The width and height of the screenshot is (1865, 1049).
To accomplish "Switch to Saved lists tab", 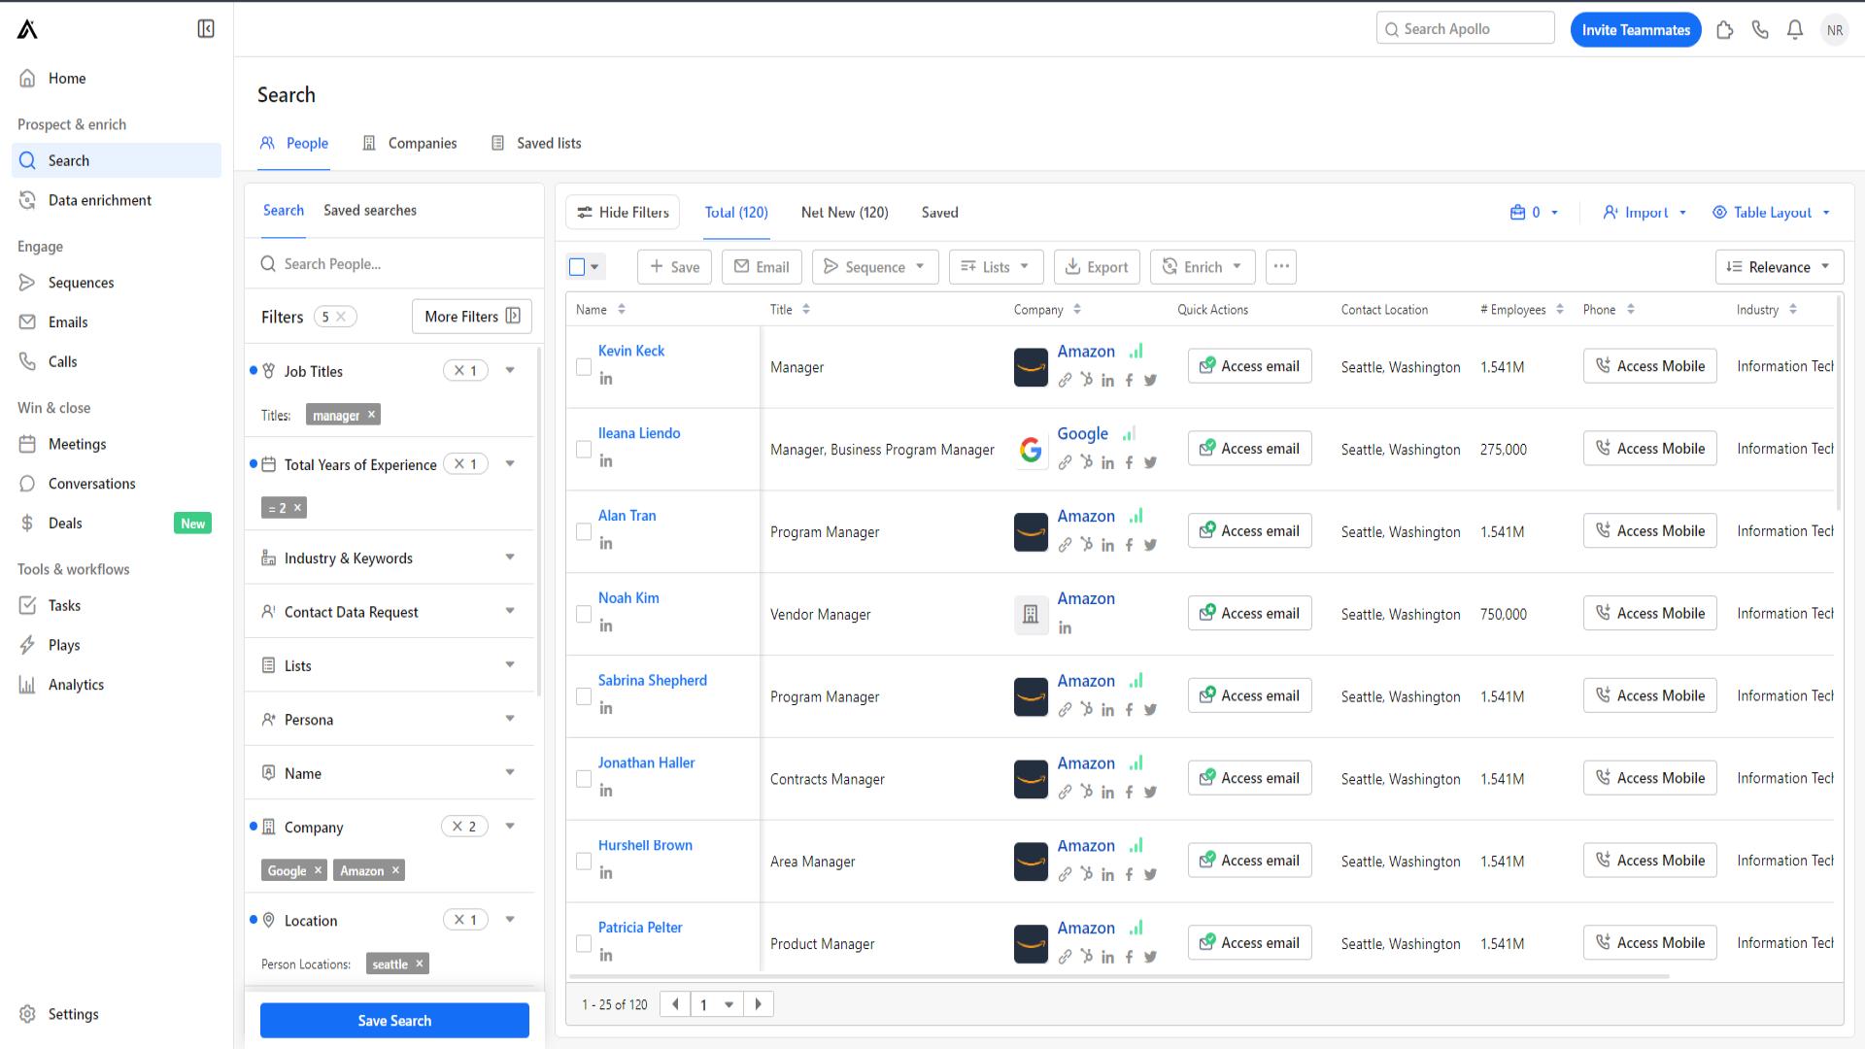I will (x=536, y=144).
